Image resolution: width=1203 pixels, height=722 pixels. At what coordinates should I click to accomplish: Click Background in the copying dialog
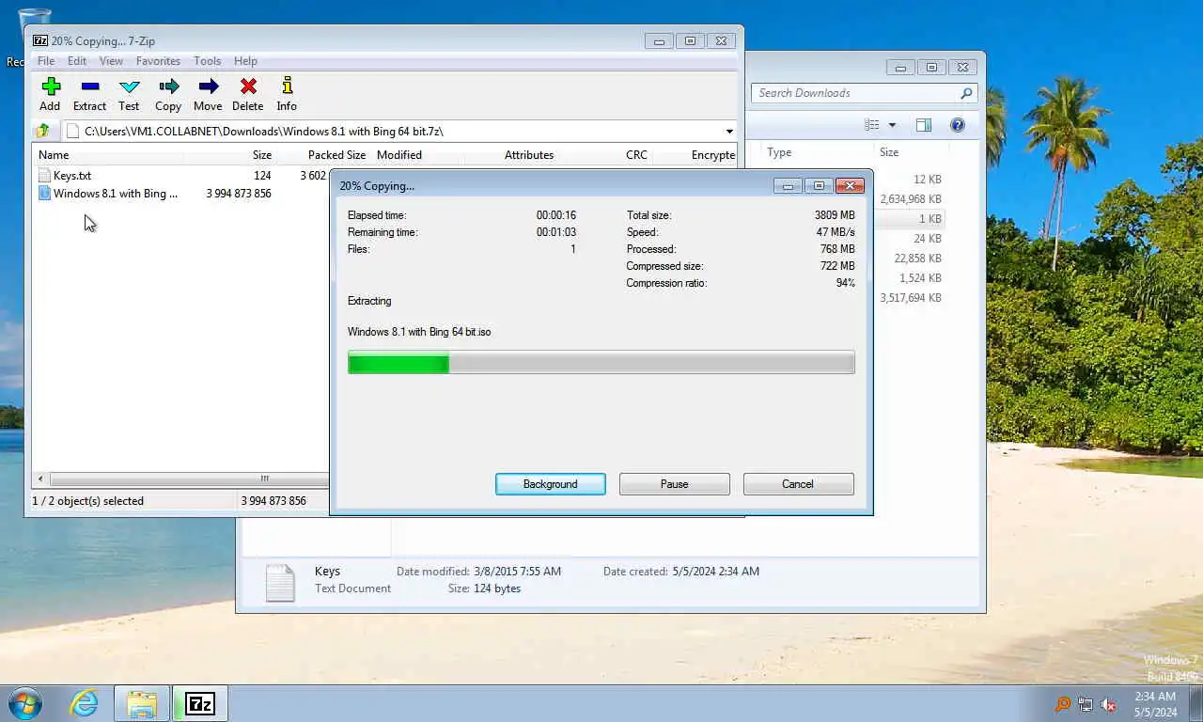pyautogui.click(x=551, y=484)
